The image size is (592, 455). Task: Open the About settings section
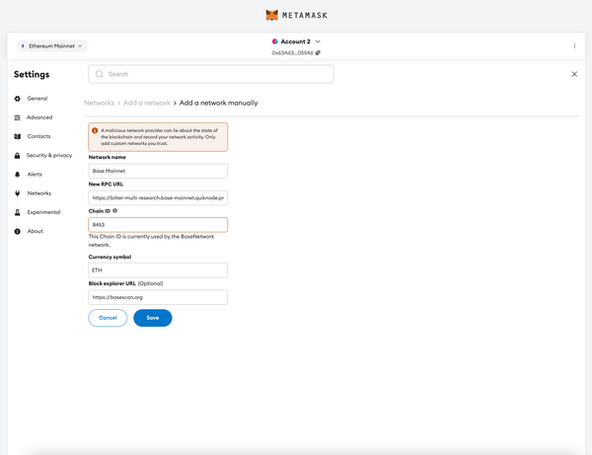coord(35,231)
